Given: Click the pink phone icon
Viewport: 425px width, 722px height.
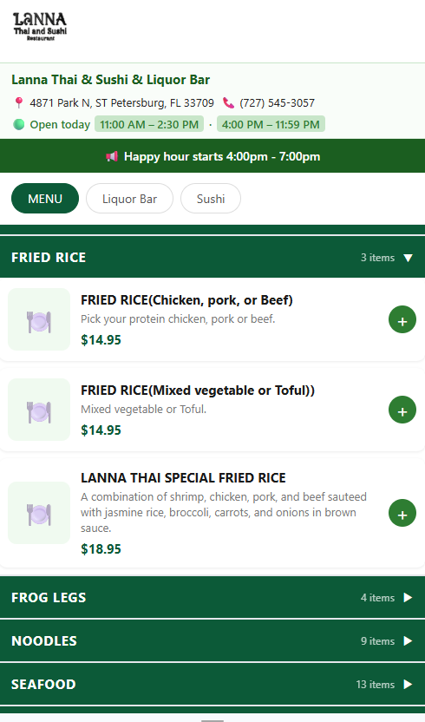Looking at the screenshot, I should [228, 102].
